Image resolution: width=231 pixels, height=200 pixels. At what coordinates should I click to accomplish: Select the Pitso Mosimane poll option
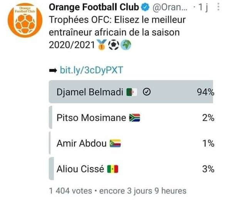(x=131, y=117)
